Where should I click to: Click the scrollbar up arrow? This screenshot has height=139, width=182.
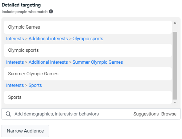tap(175, 23)
